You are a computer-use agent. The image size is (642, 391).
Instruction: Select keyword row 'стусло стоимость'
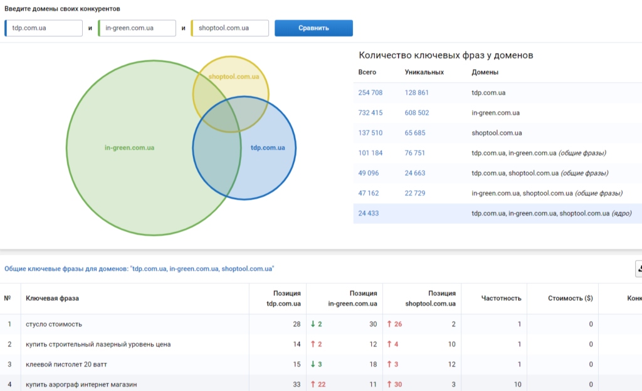(54, 324)
